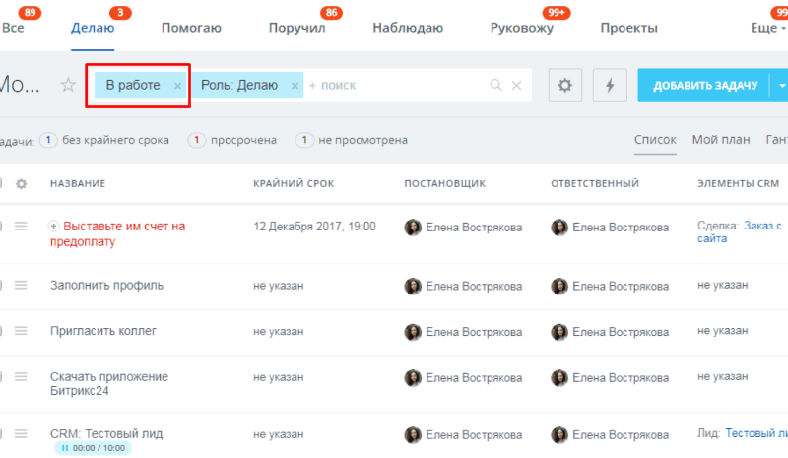This screenshot has height=458, width=788.
Task: Click the star icon to favorite page
Action: (68, 85)
